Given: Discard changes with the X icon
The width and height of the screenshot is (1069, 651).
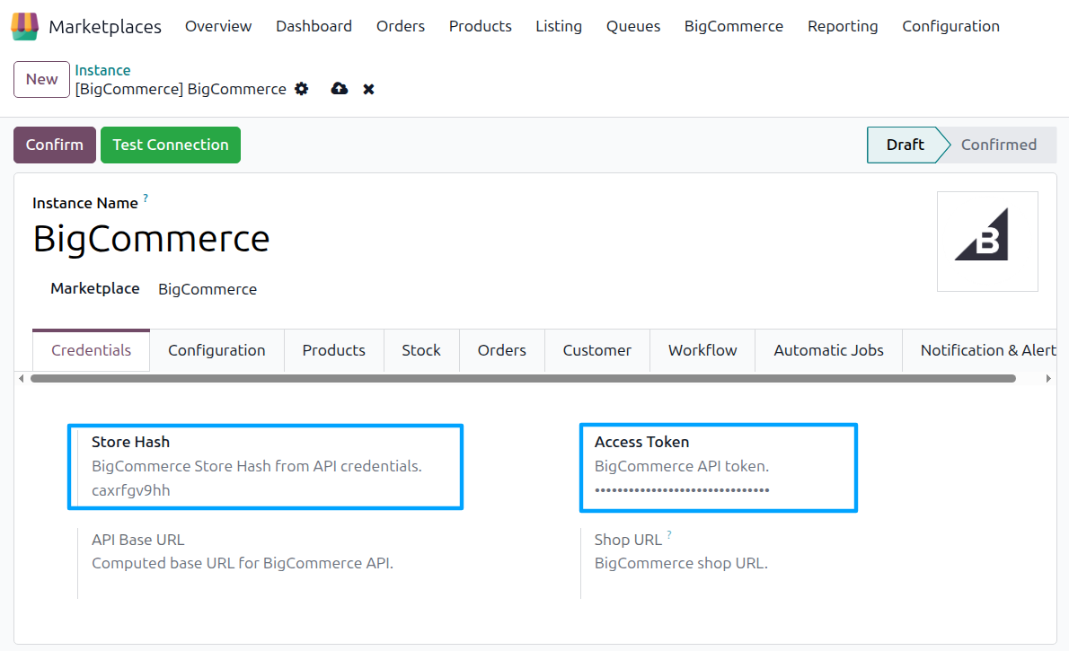Looking at the screenshot, I should coord(369,89).
